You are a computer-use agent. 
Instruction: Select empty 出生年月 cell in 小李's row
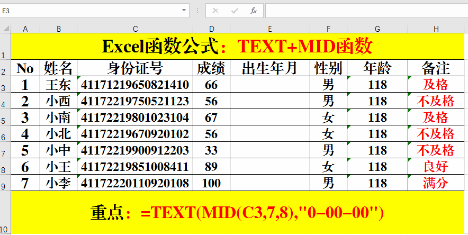click(270, 183)
